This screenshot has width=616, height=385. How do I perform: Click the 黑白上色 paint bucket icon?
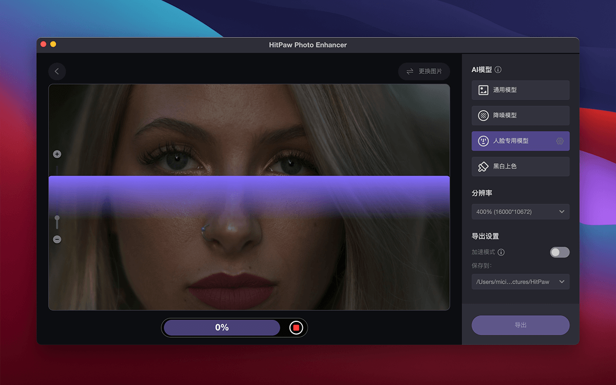483,166
